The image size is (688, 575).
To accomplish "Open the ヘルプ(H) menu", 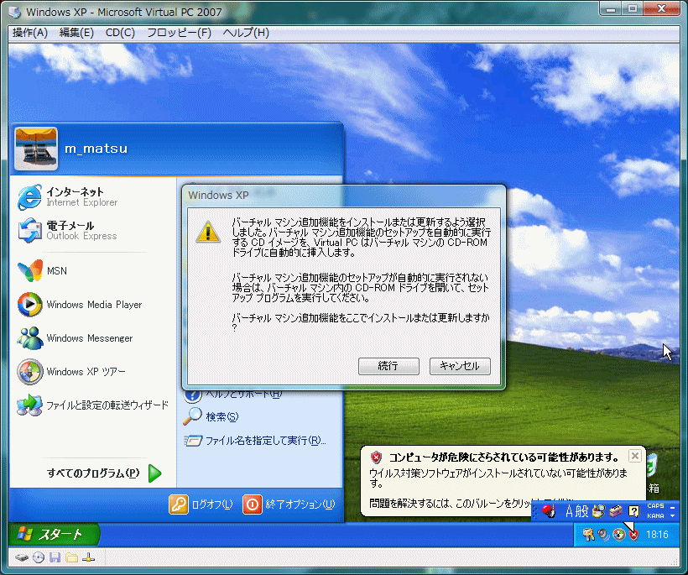I will [x=246, y=33].
